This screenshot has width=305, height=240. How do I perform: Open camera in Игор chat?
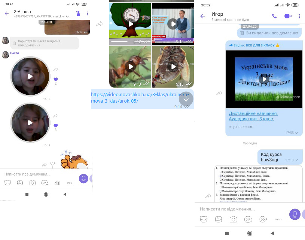(234, 219)
